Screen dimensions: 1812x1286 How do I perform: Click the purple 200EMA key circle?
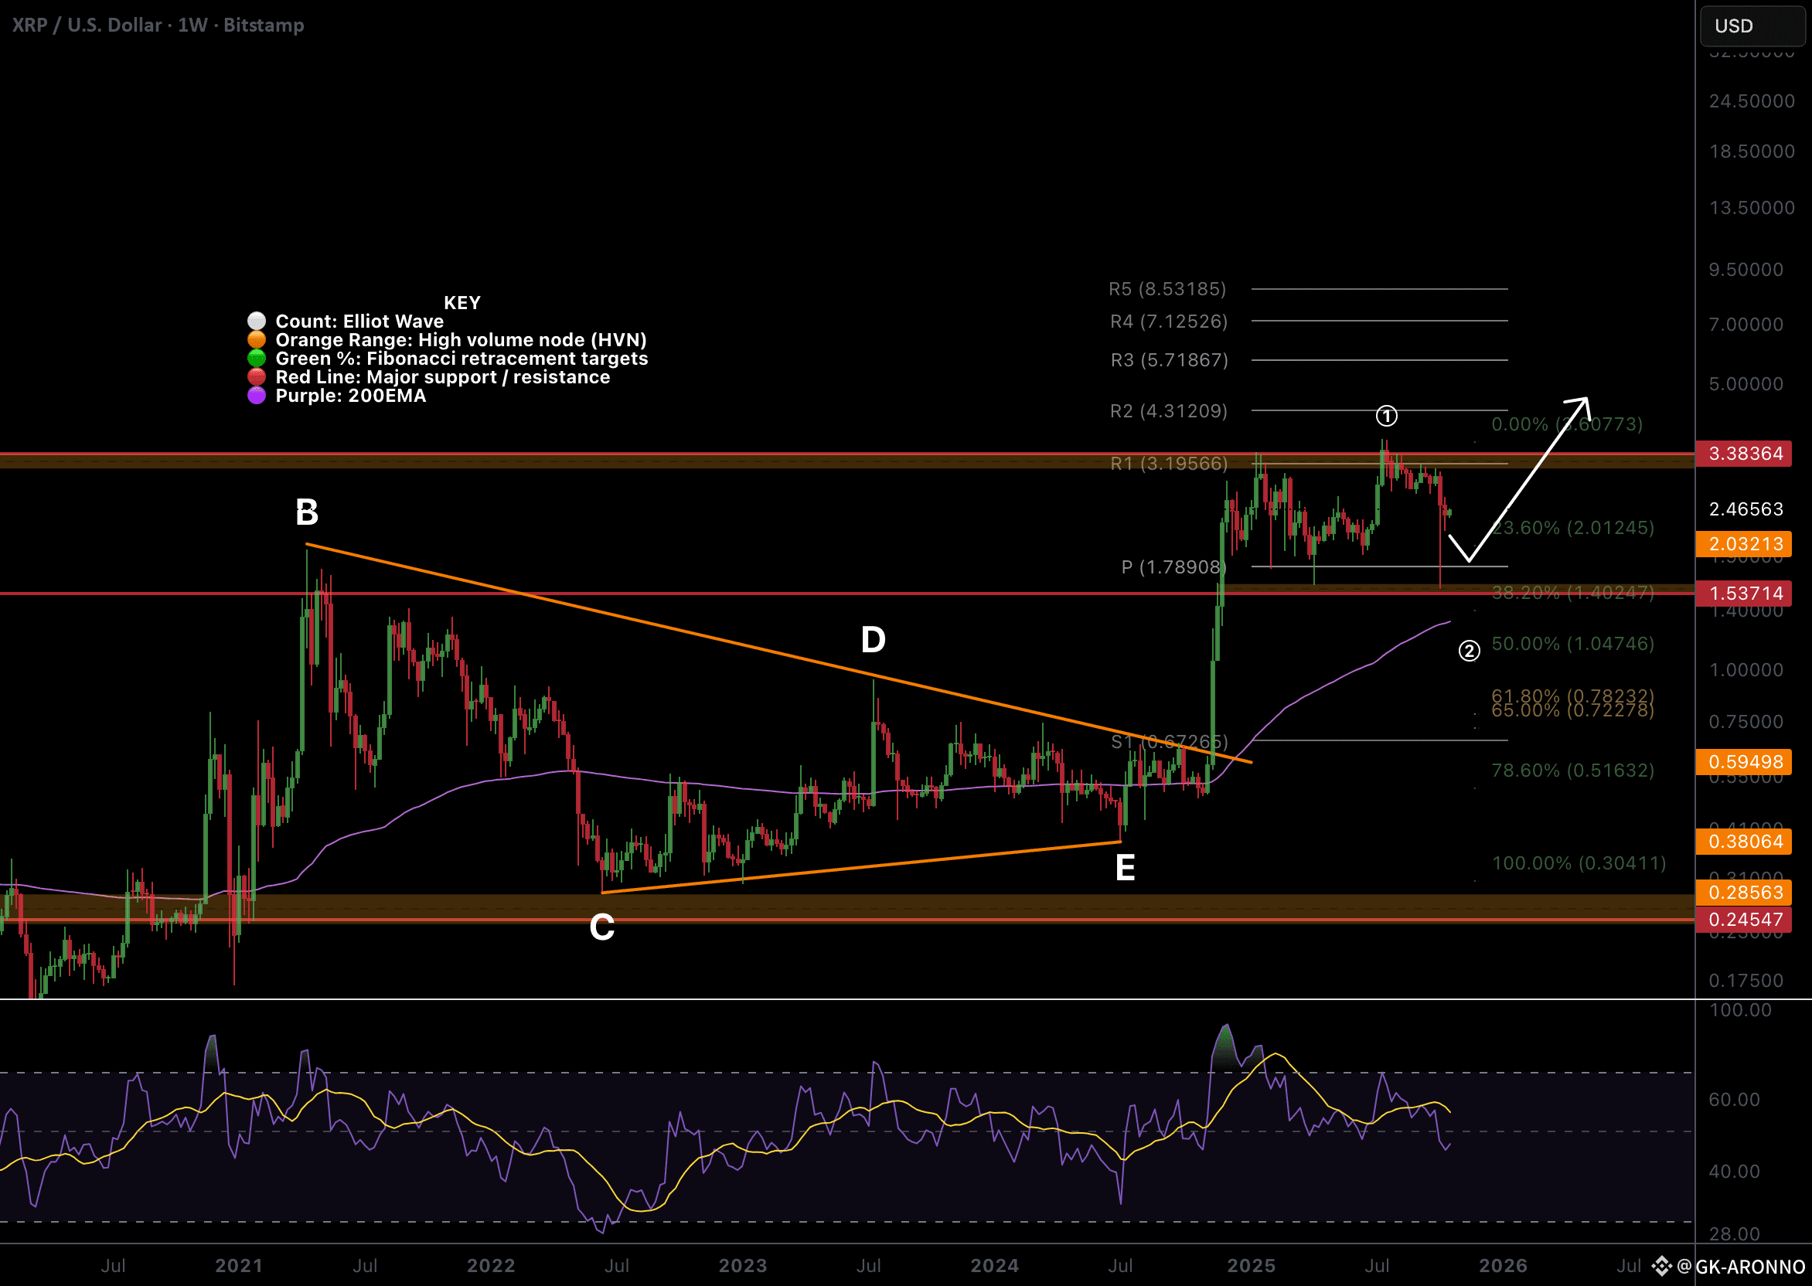point(257,396)
